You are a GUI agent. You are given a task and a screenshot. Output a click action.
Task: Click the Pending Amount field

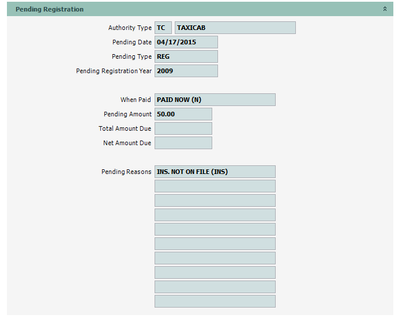(183, 114)
